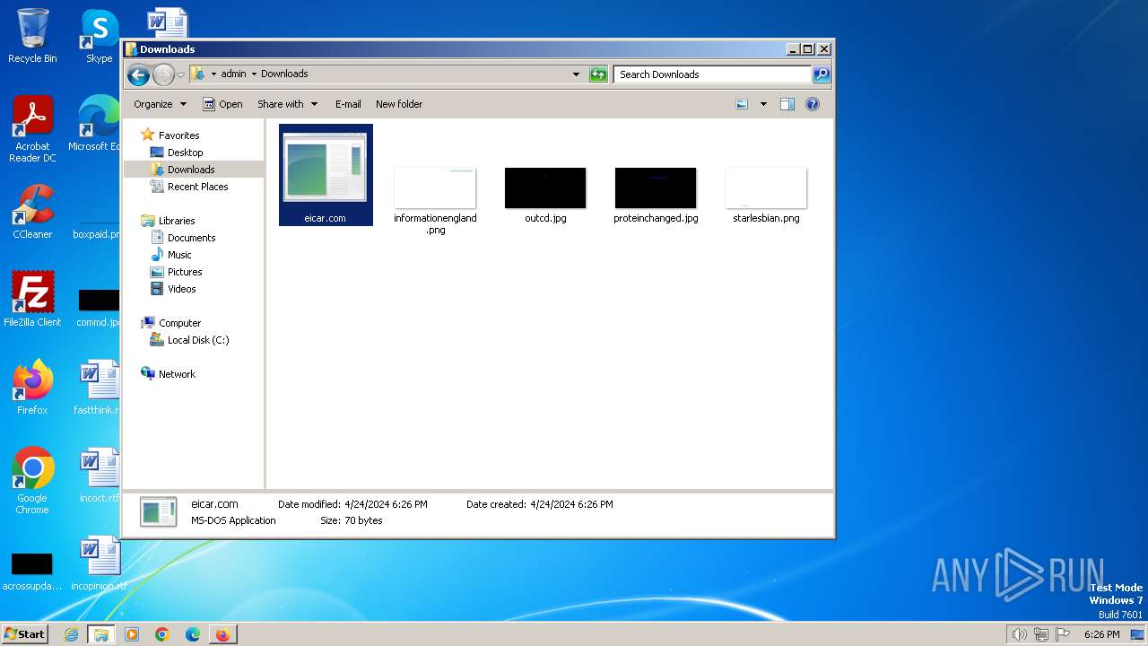Click the volume speaker tray icon
Viewport: 1148px width, 646px height.
tap(1019, 634)
